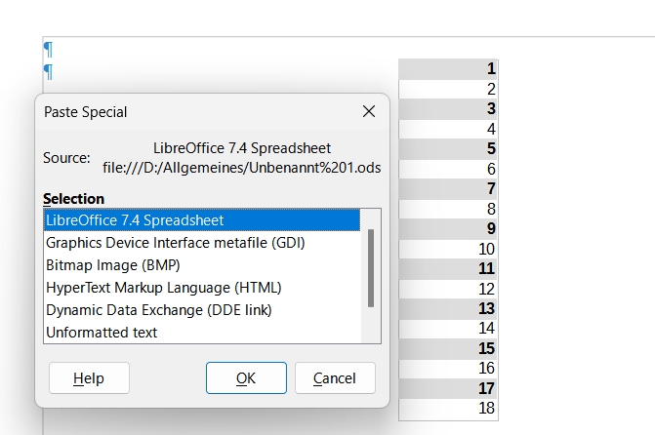Click table cell containing 14
655x435 pixels.
(x=448, y=329)
